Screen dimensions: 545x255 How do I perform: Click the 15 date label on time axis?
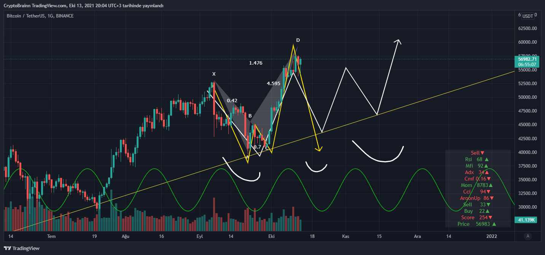point(379,236)
